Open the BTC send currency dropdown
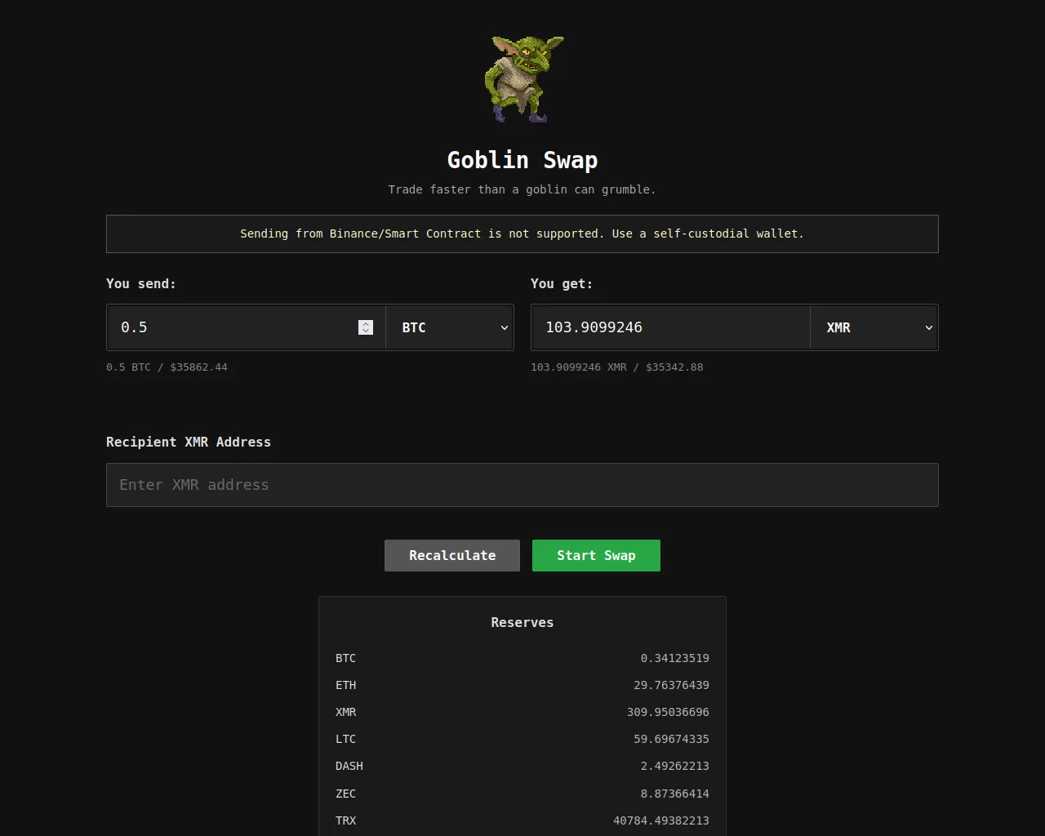 pos(450,327)
